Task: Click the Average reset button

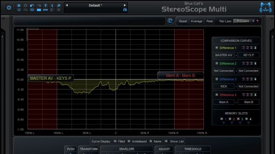Action: pos(196,21)
